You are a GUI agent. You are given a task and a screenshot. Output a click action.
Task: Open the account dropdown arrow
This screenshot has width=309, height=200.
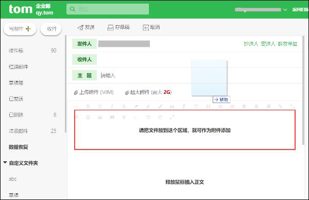click(285, 10)
